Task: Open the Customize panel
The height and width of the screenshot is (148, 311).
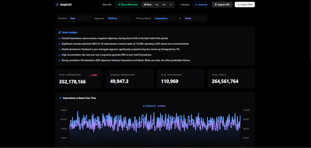Action: [201, 5]
